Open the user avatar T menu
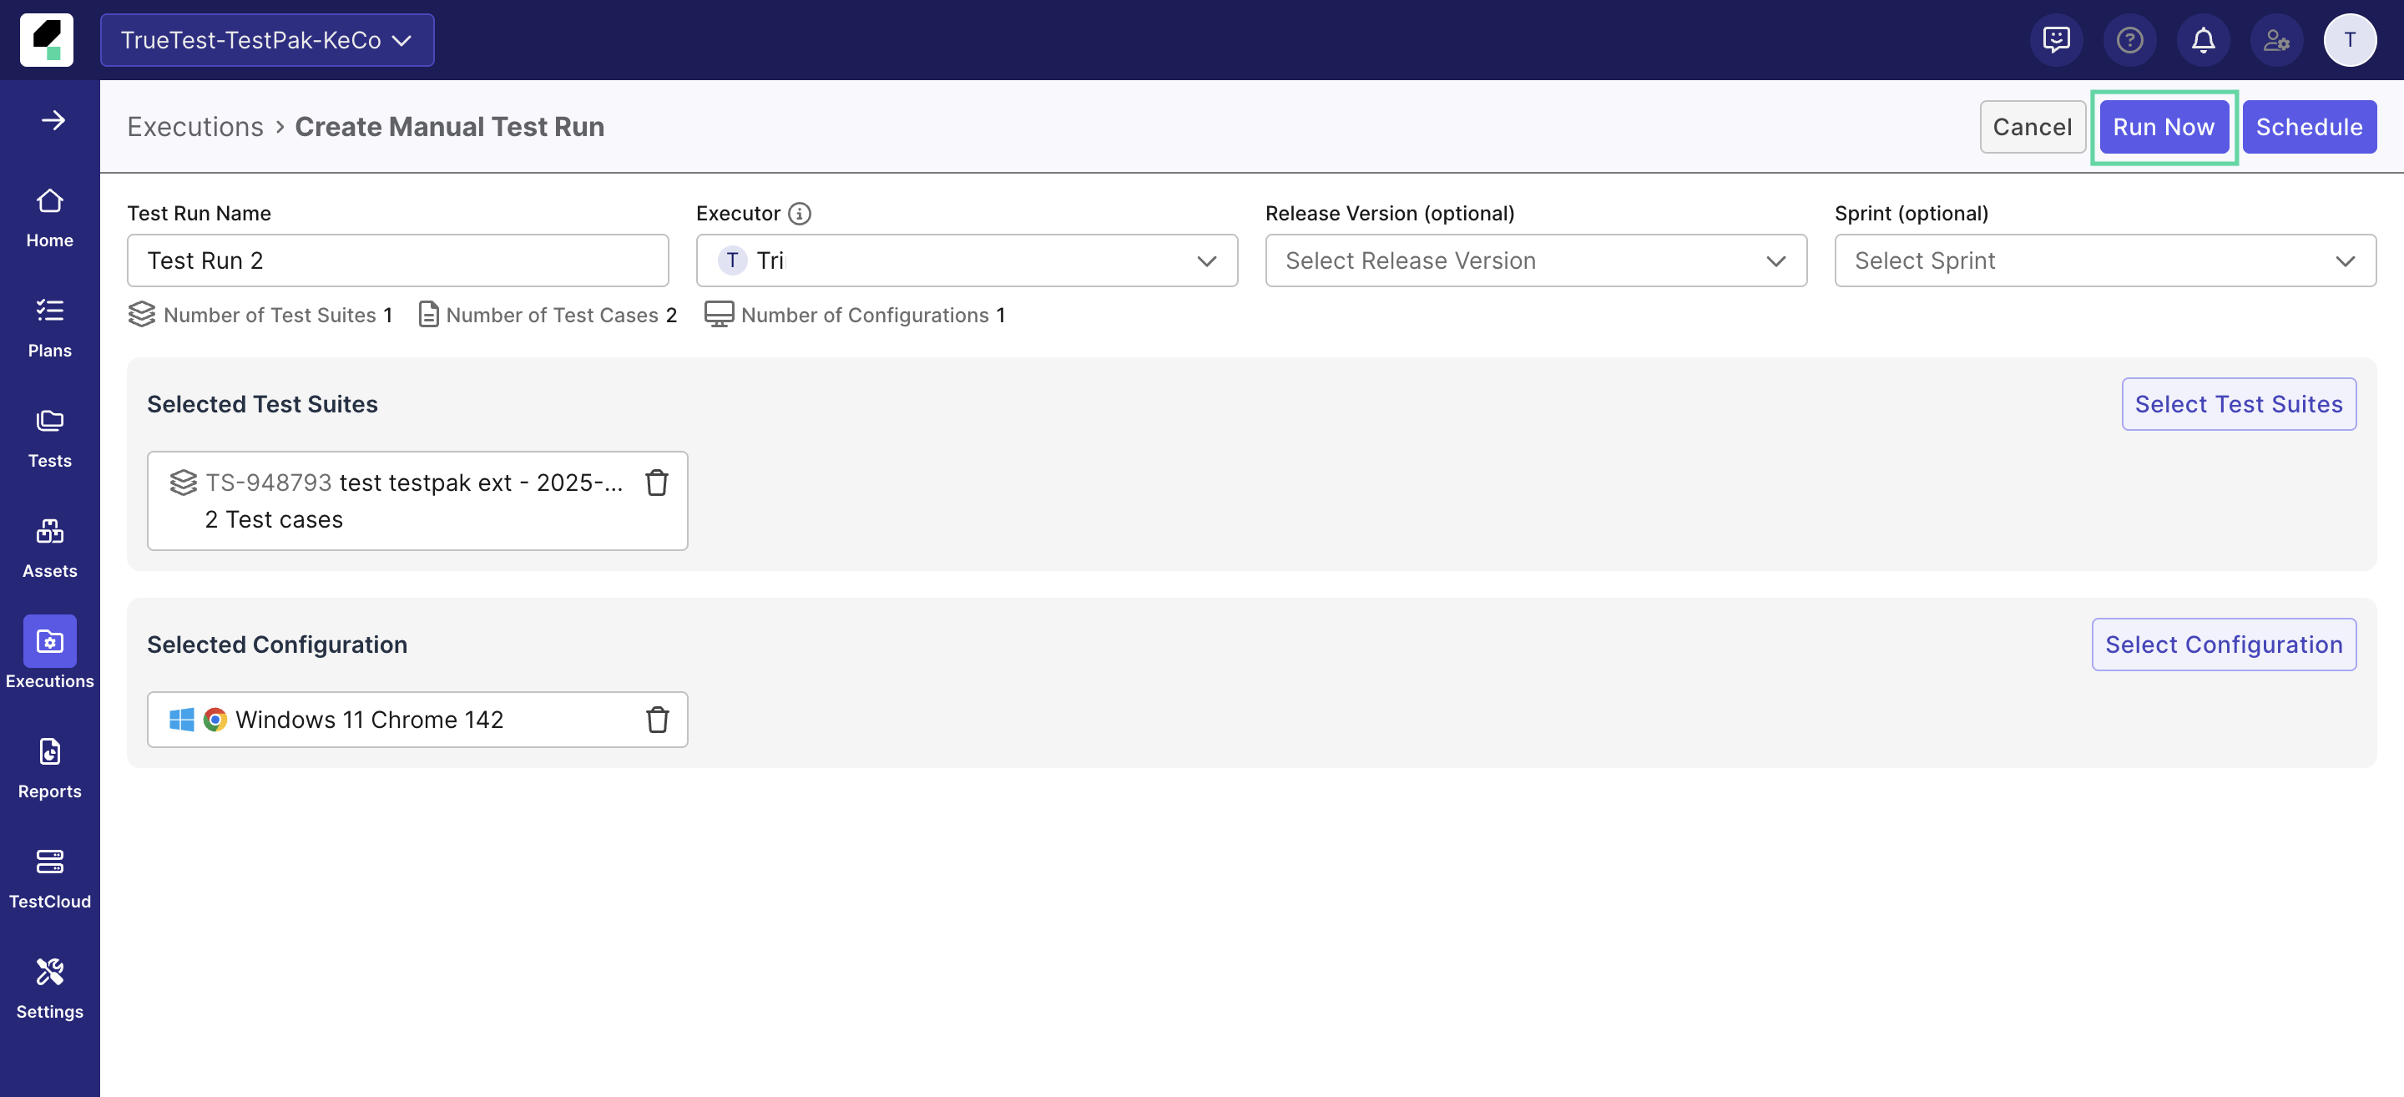 pos(2349,40)
